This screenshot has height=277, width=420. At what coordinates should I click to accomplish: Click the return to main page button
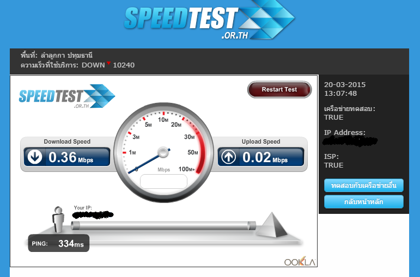[364, 201]
